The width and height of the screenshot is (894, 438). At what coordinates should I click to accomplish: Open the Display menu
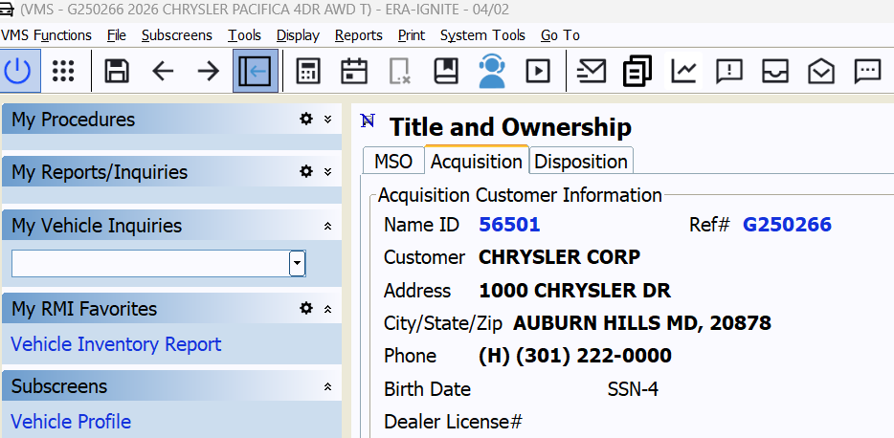tap(299, 35)
